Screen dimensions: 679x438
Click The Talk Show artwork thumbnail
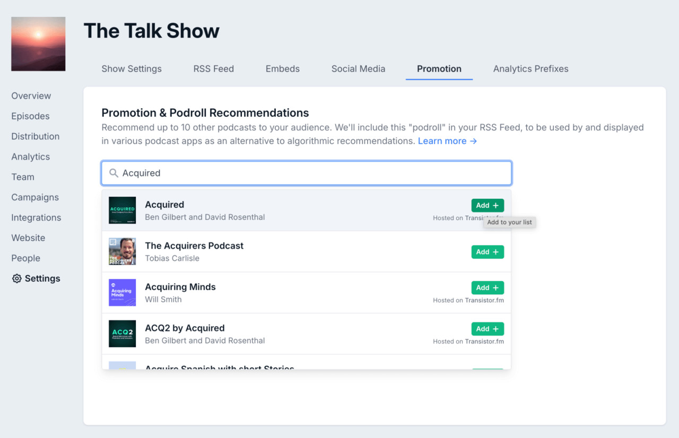38,44
